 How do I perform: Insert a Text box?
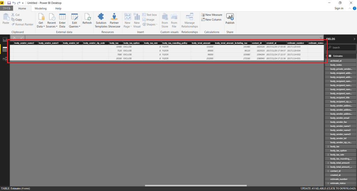coord(150,15)
